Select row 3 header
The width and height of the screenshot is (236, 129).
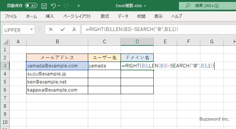[x=5, y=66]
